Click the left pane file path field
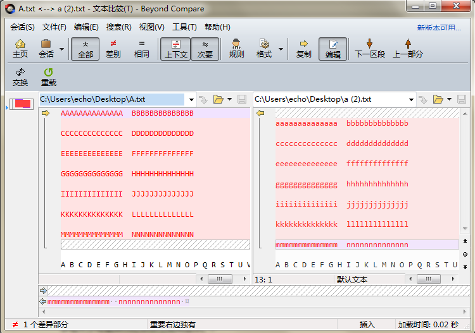 pyautogui.click(x=111, y=99)
